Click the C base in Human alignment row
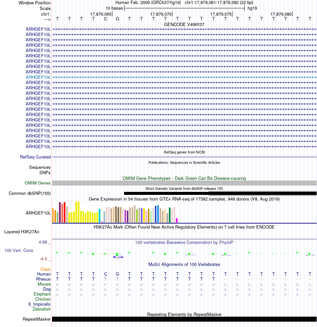The height and width of the screenshot is (327, 317). [x=105, y=274]
